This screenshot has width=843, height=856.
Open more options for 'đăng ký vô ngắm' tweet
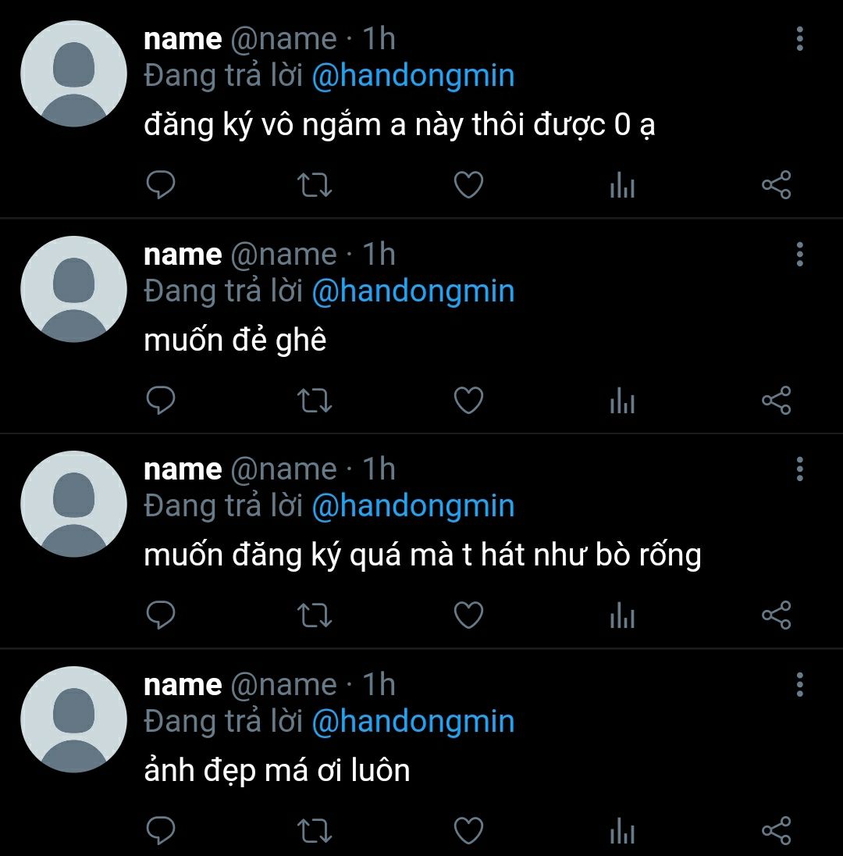(800, 39)
